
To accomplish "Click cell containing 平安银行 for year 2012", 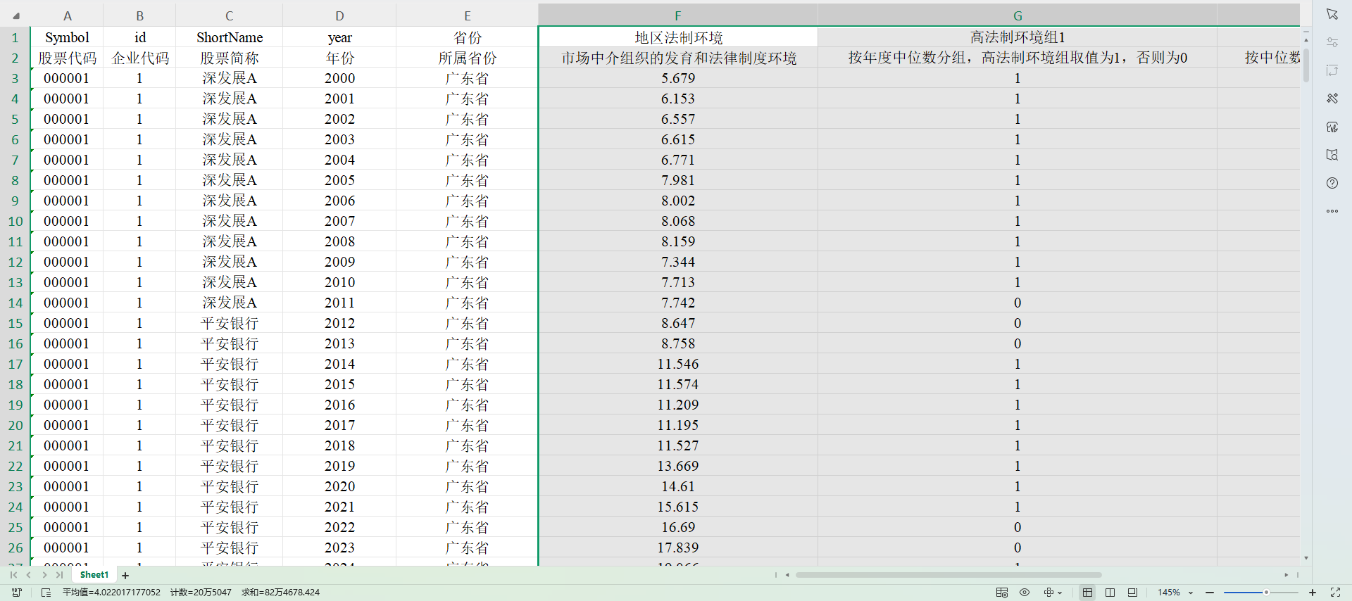I will coord(230,323).
